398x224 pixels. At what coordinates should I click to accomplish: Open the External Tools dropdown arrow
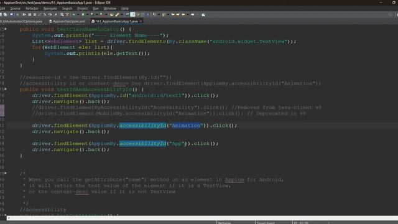[106, 14]
